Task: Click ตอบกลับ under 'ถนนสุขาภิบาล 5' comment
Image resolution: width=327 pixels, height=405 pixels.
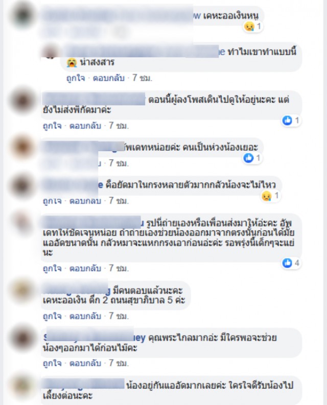Action: pos(85,316)
